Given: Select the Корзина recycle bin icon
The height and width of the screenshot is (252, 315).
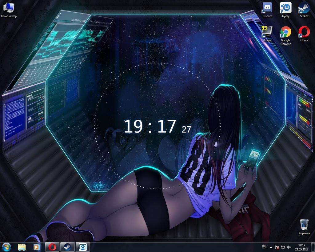Looking at the screenshot, I should (x=304, y=227).
